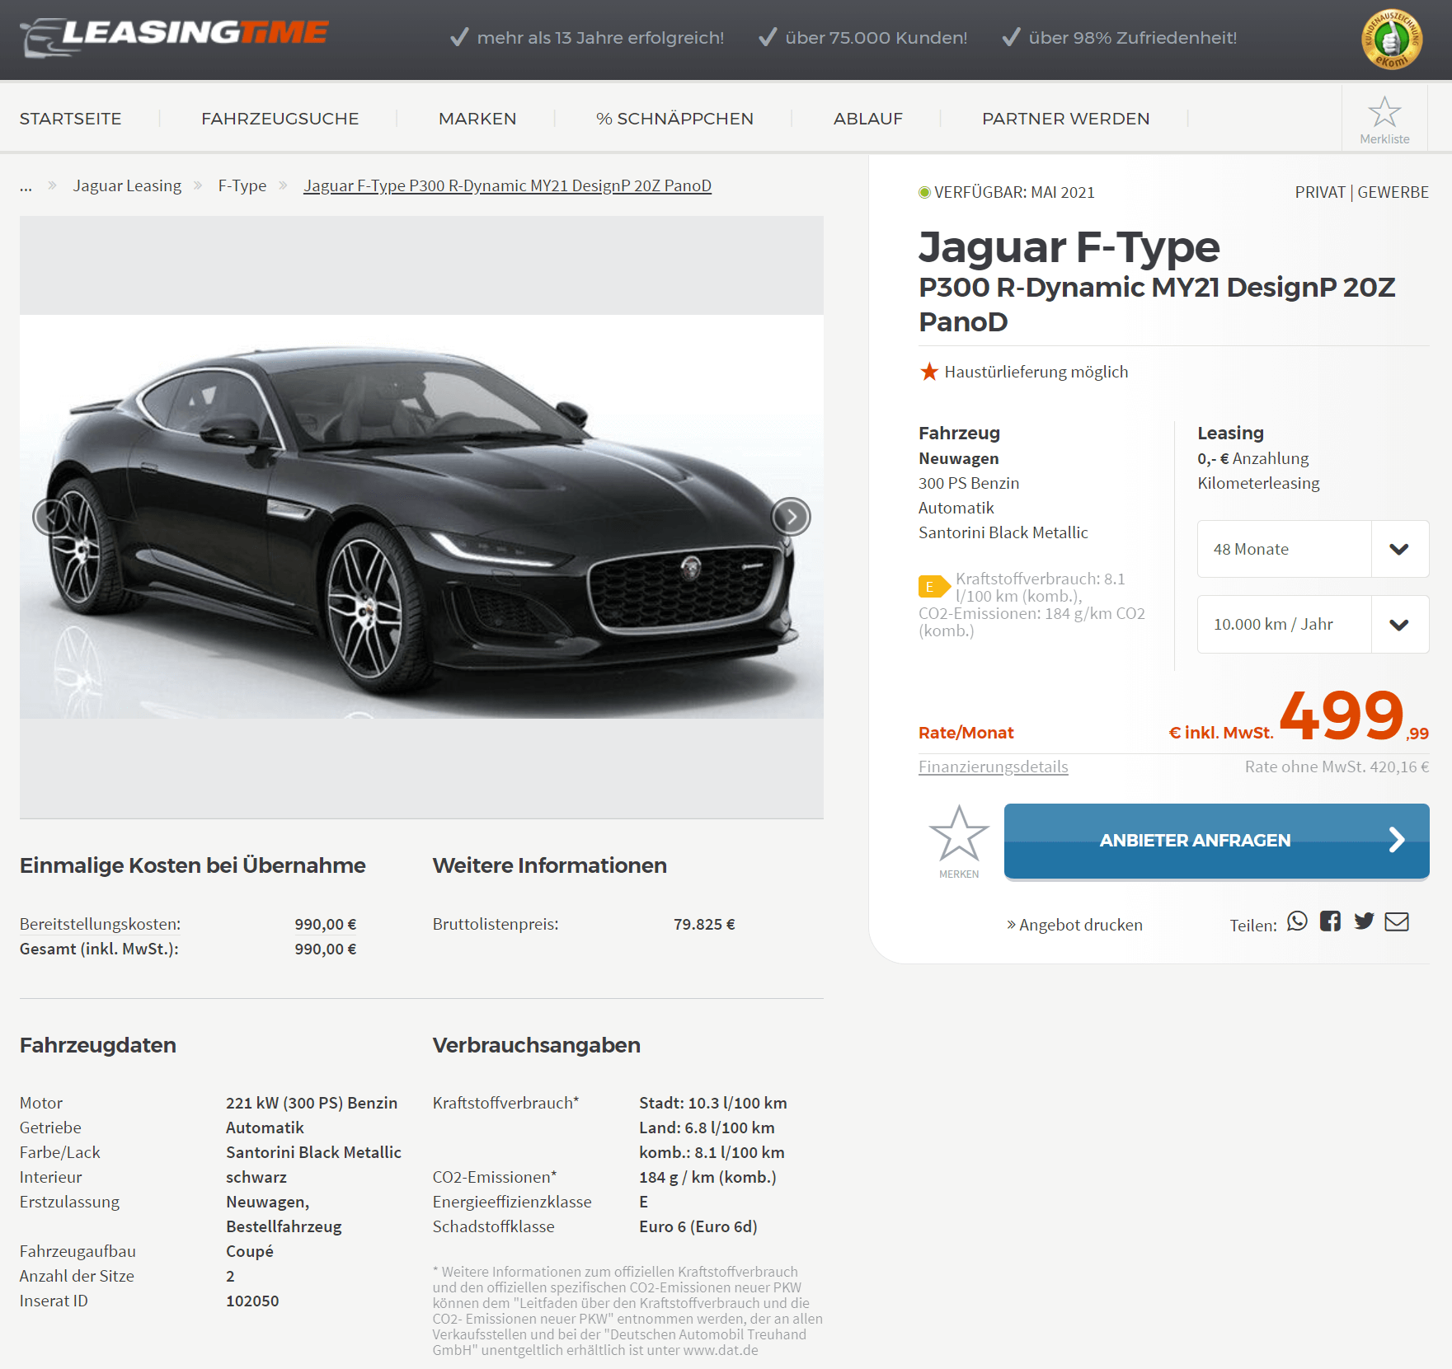Share offer on Twitter icon
Image resolution: width=1452 pixels, height=1369 pixels.
(x=1364, y=921)
